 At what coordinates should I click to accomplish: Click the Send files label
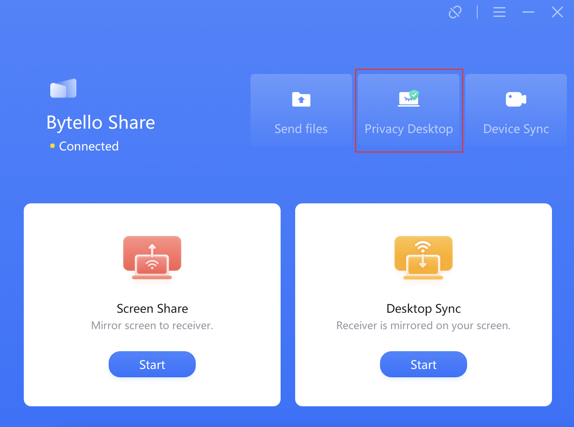pyautogui.click(x=301, y=129)
